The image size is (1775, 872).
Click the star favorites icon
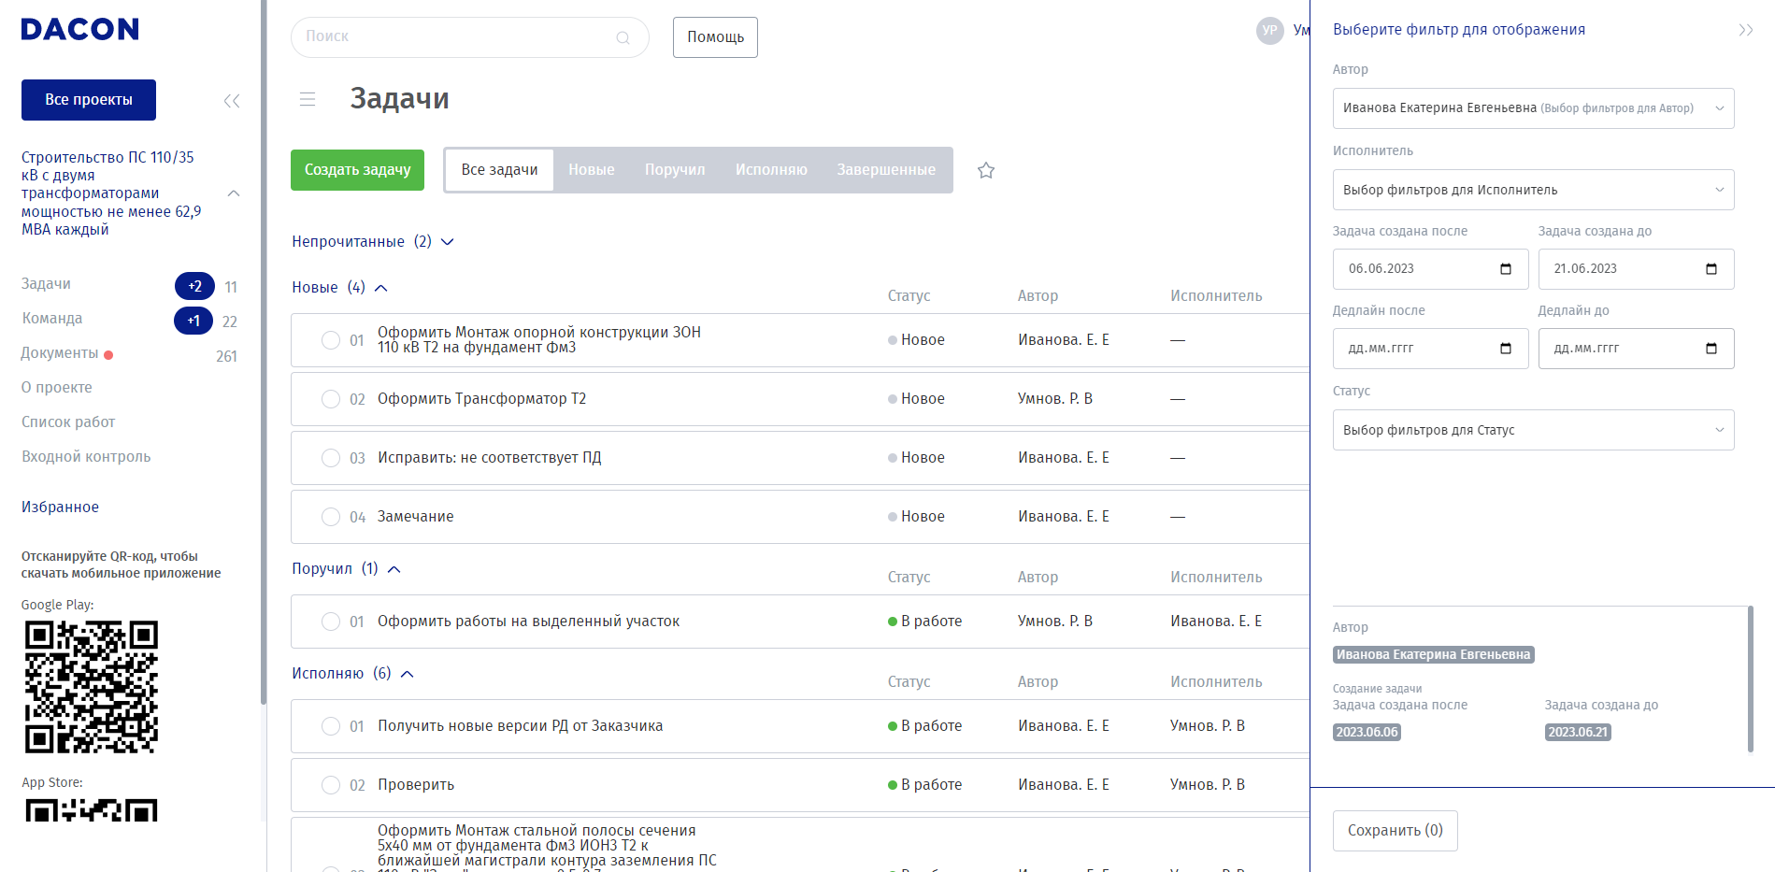(985, 170)
